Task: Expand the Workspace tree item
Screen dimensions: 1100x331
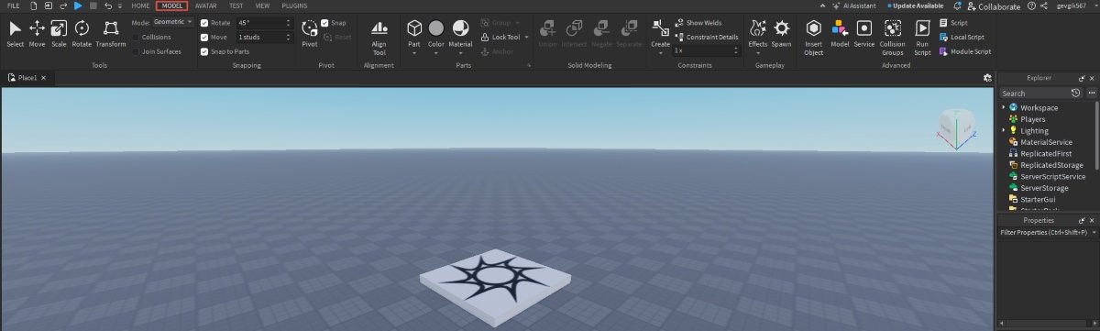Action: click(1004, 107)
